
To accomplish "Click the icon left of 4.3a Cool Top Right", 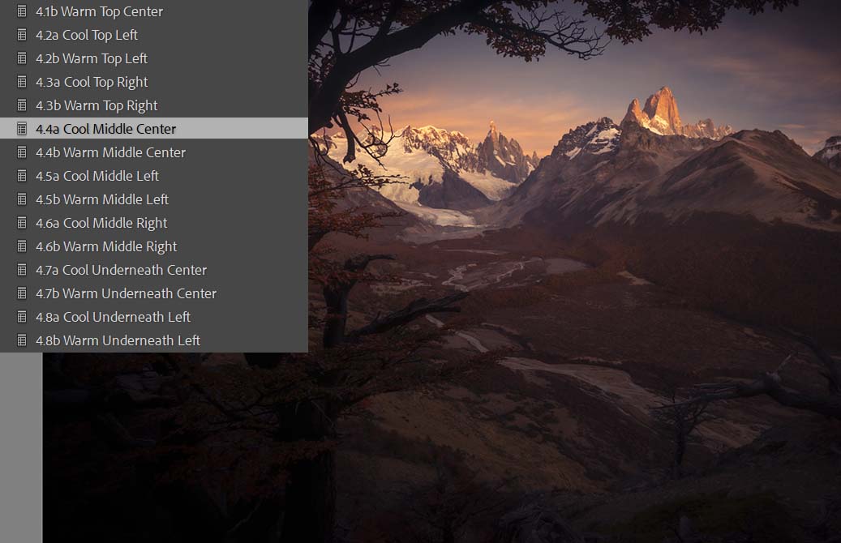I will click(22, 82).
